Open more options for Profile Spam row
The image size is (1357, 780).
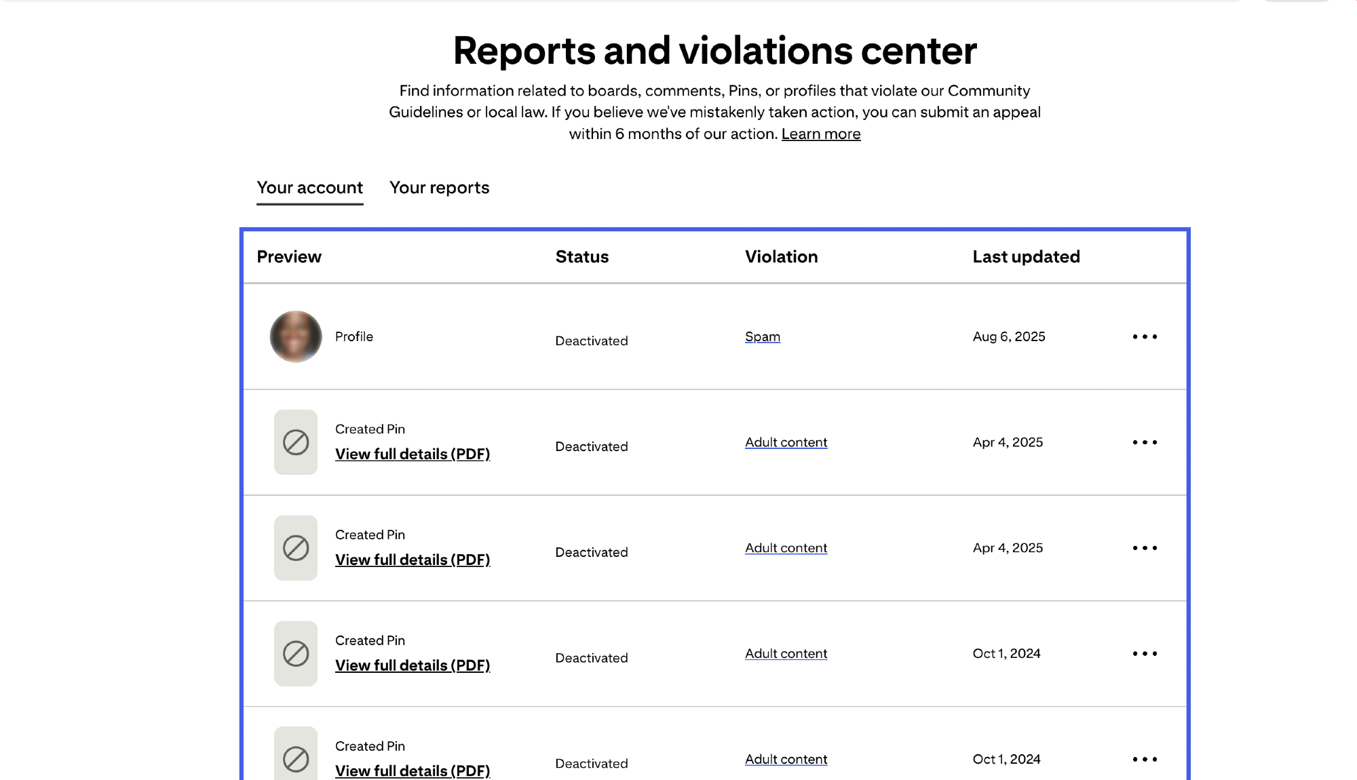tap(1145, 336)
